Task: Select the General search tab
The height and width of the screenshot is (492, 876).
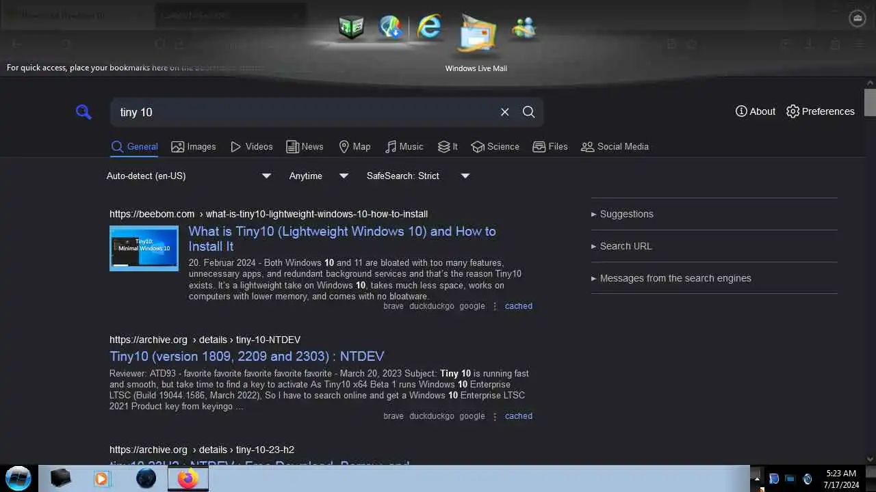Action: point(134,146)
